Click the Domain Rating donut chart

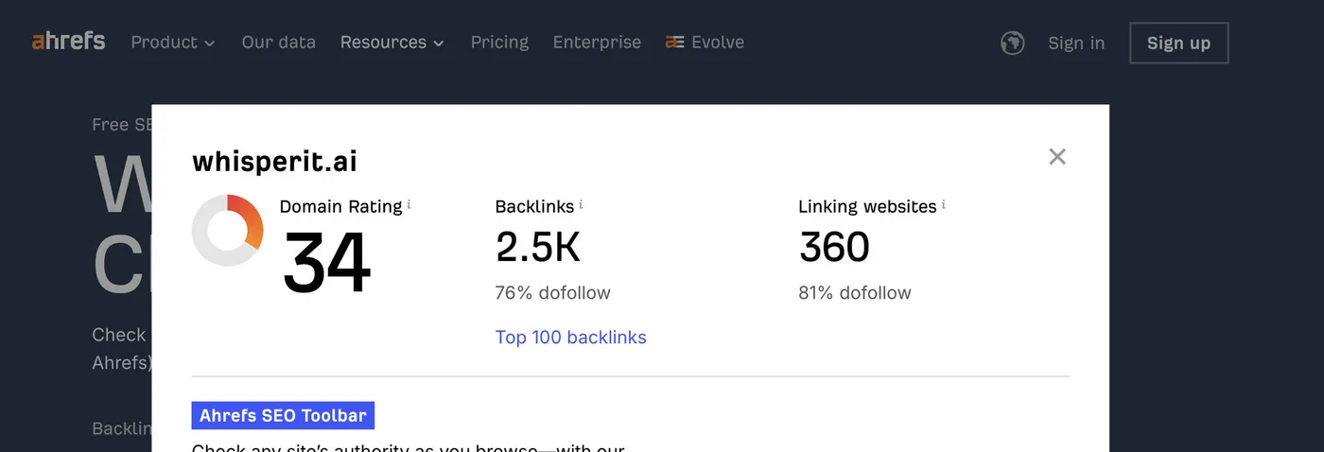tap(227, 231)
